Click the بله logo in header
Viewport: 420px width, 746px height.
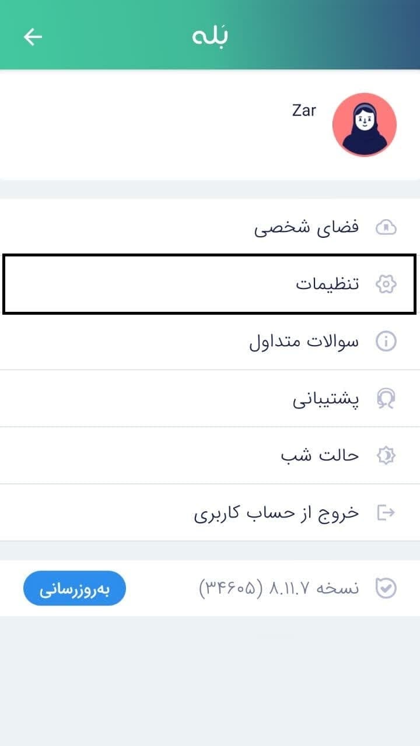click(x=210, y=36)
